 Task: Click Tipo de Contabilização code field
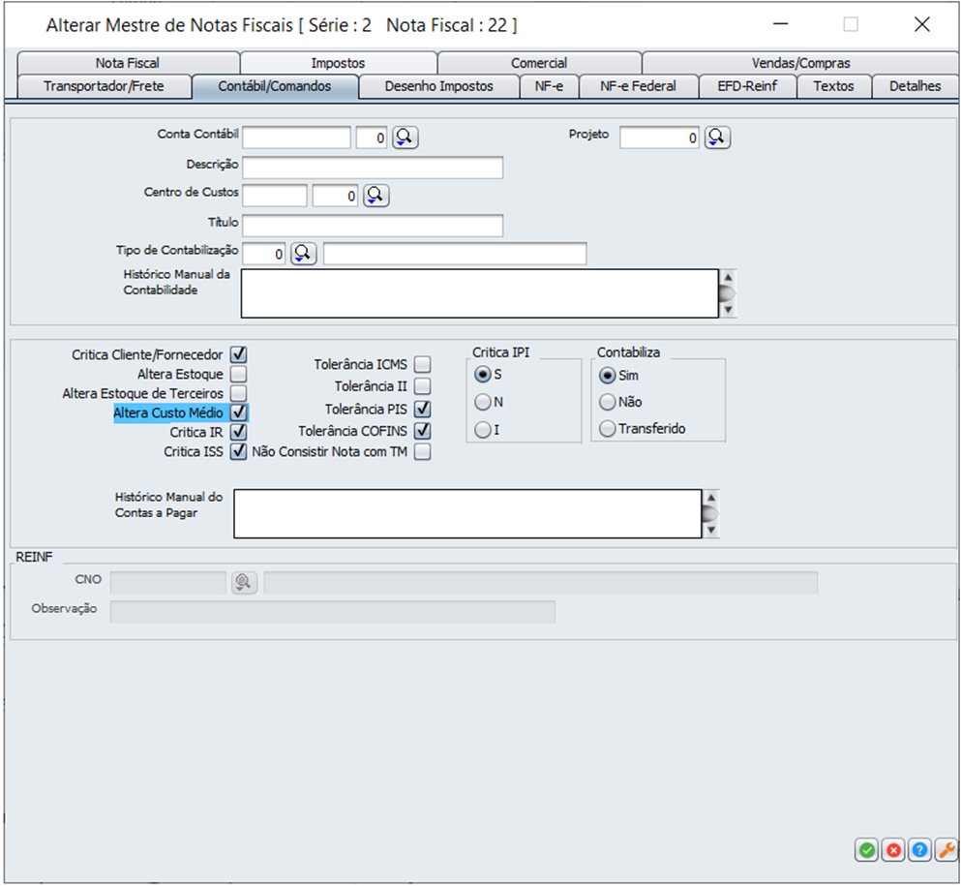click(x=264, y=254)
